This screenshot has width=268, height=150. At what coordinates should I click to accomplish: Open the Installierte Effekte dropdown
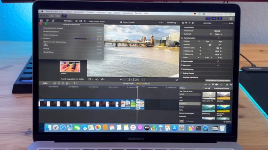(x=222, y=88)
